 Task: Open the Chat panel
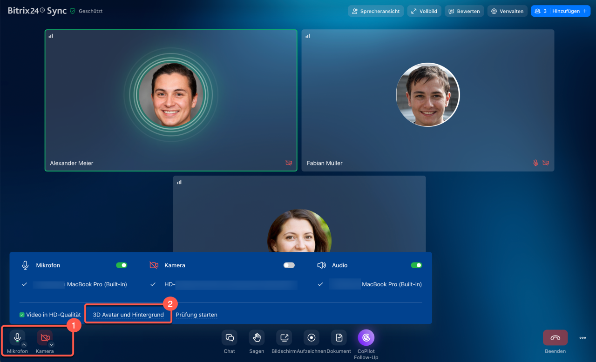230,338
